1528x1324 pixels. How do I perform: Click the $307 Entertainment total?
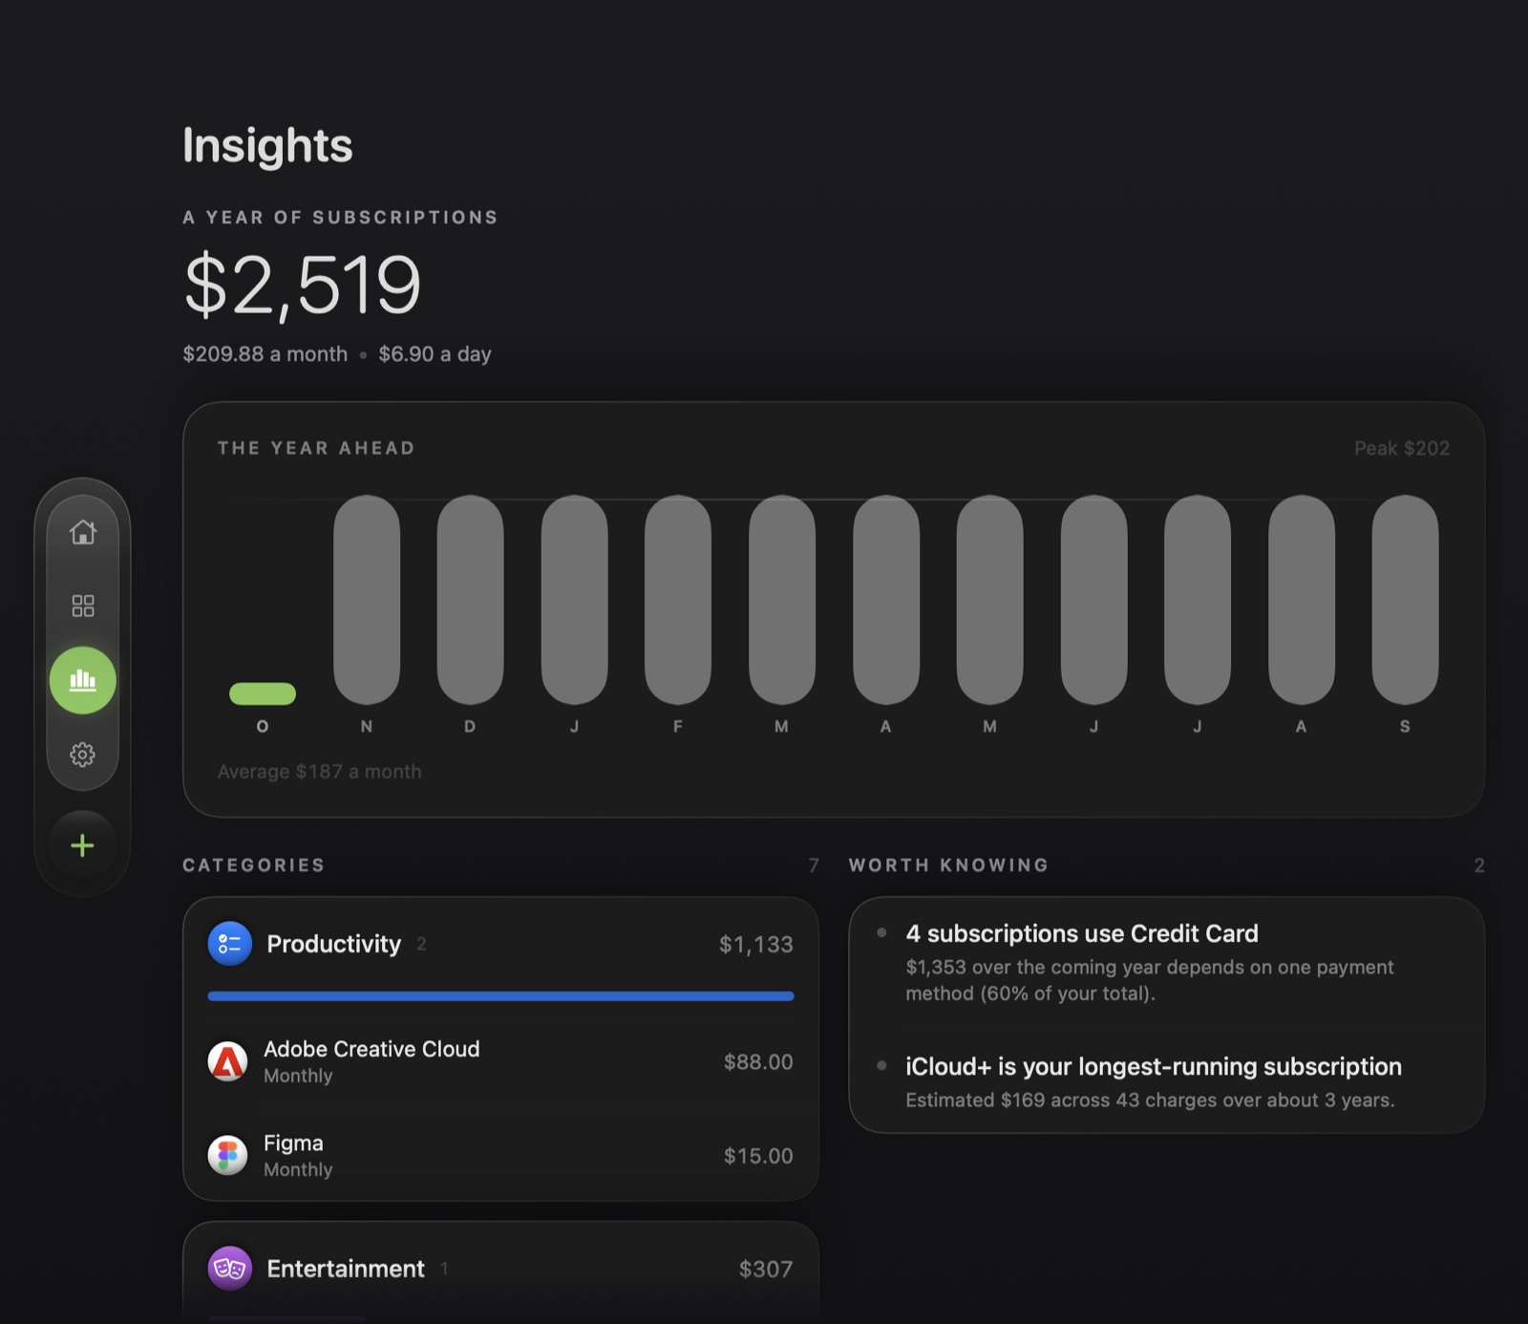tap(766, 1270)
